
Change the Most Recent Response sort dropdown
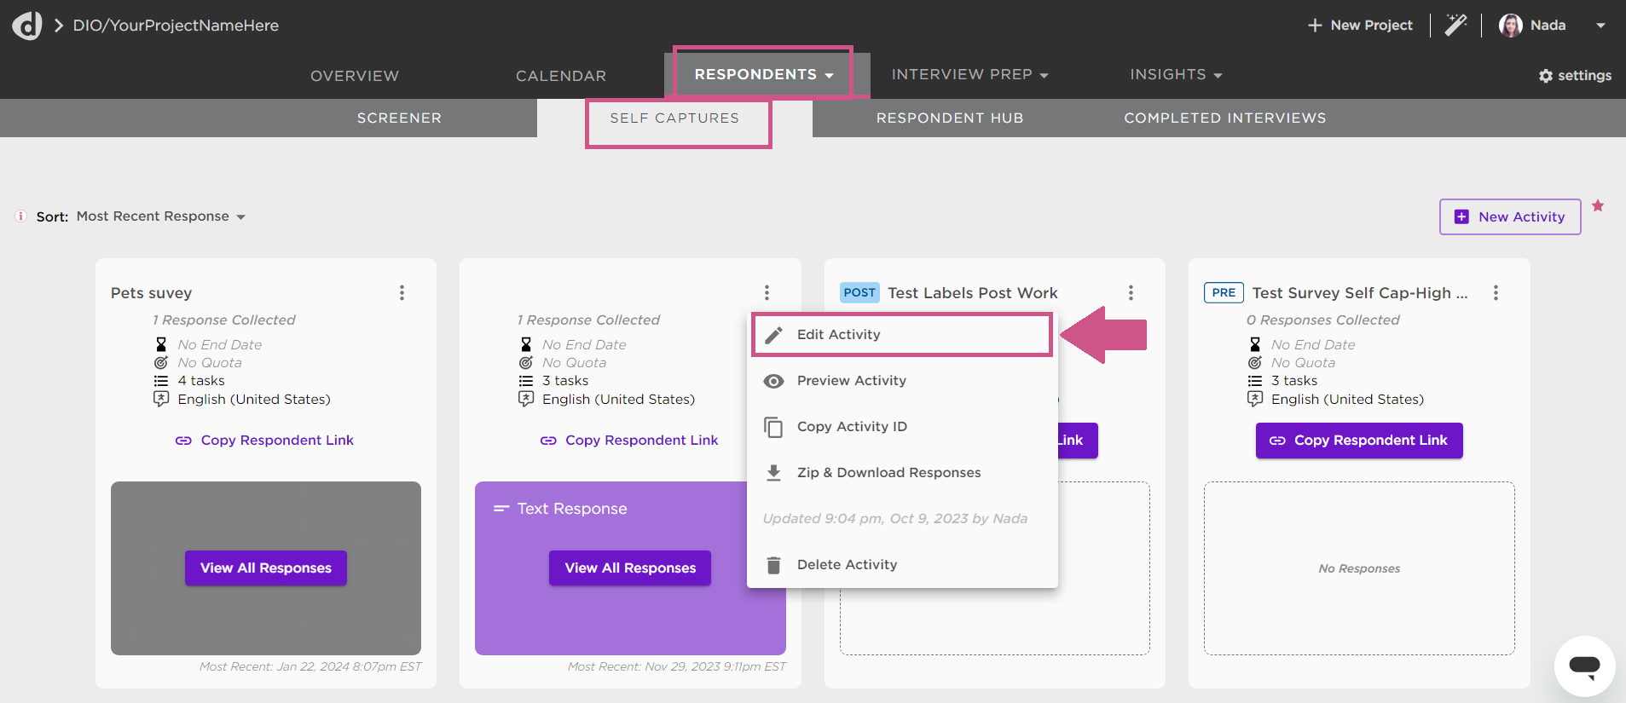pos(160,216)
